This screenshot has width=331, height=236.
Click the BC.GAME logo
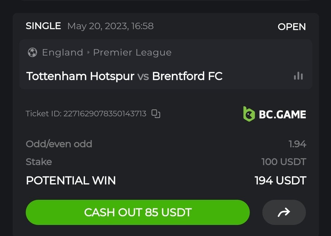click(275, 114)
